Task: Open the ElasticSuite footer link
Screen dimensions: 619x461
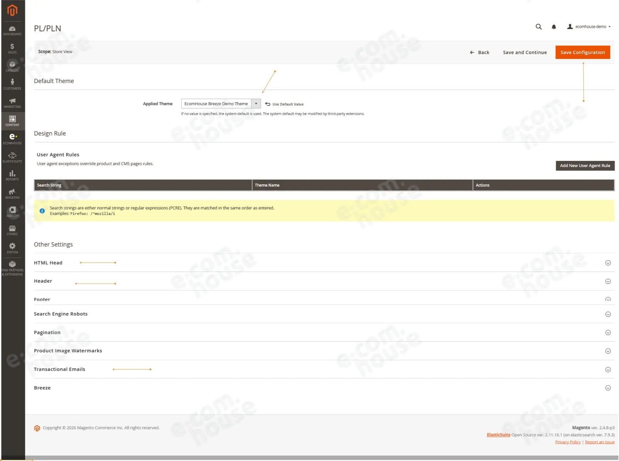Action: pyautogui.click(x=498, y=435)
